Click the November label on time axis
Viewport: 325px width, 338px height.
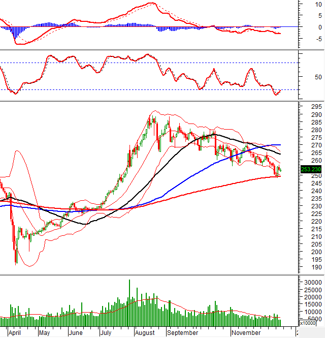pyautogui.click(x=246, y=332)
